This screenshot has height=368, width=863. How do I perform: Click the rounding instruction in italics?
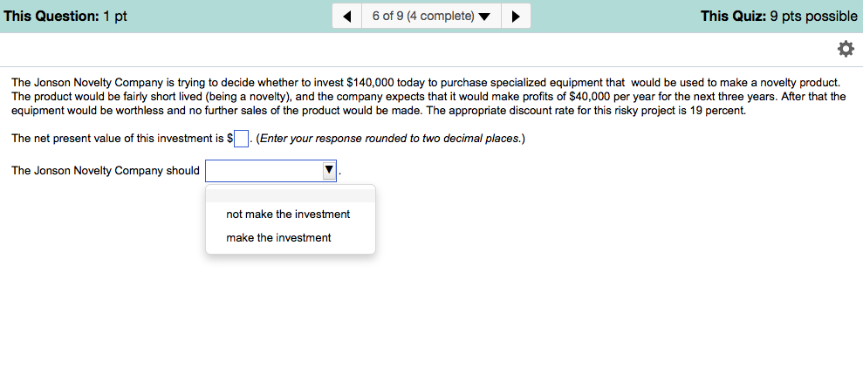click(x=391, y=139)
